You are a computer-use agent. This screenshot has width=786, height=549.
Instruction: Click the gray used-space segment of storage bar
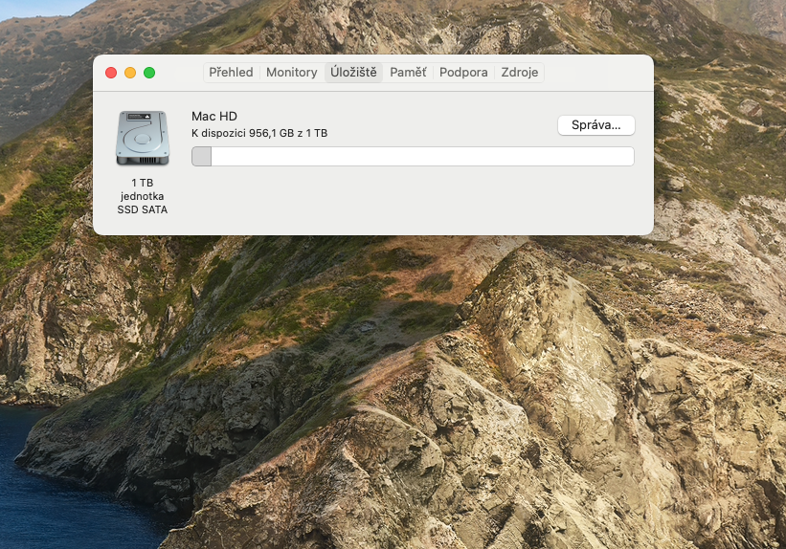201,156
